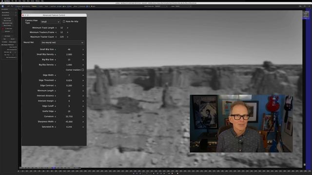Click the Big Blip Density value 1.000

(69, 65)
